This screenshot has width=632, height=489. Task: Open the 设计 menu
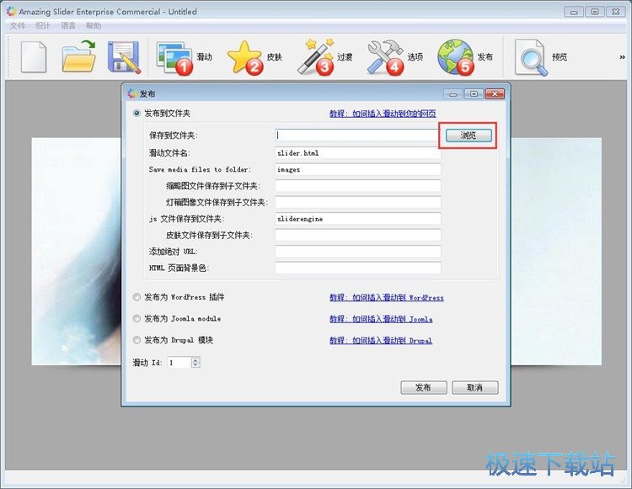point(43,26)
